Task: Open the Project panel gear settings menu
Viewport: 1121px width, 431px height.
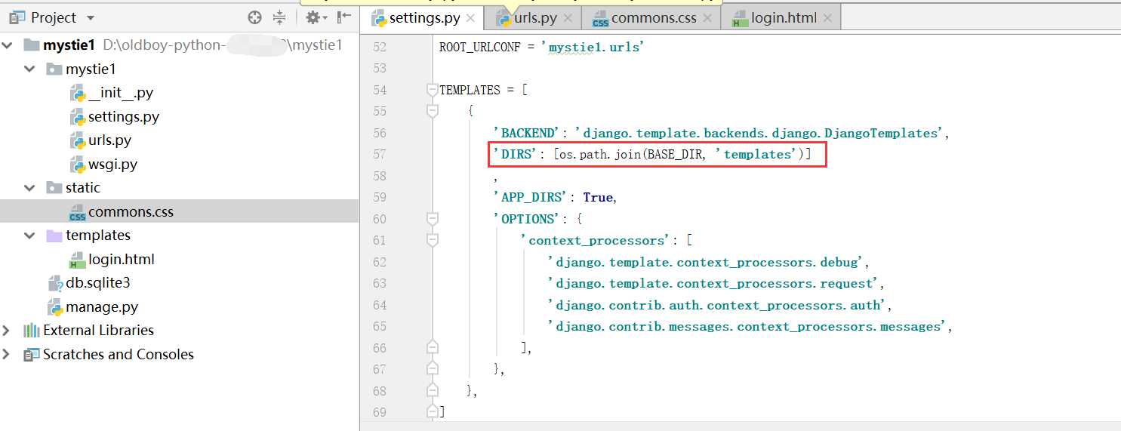Action: [x=316, y=17]
